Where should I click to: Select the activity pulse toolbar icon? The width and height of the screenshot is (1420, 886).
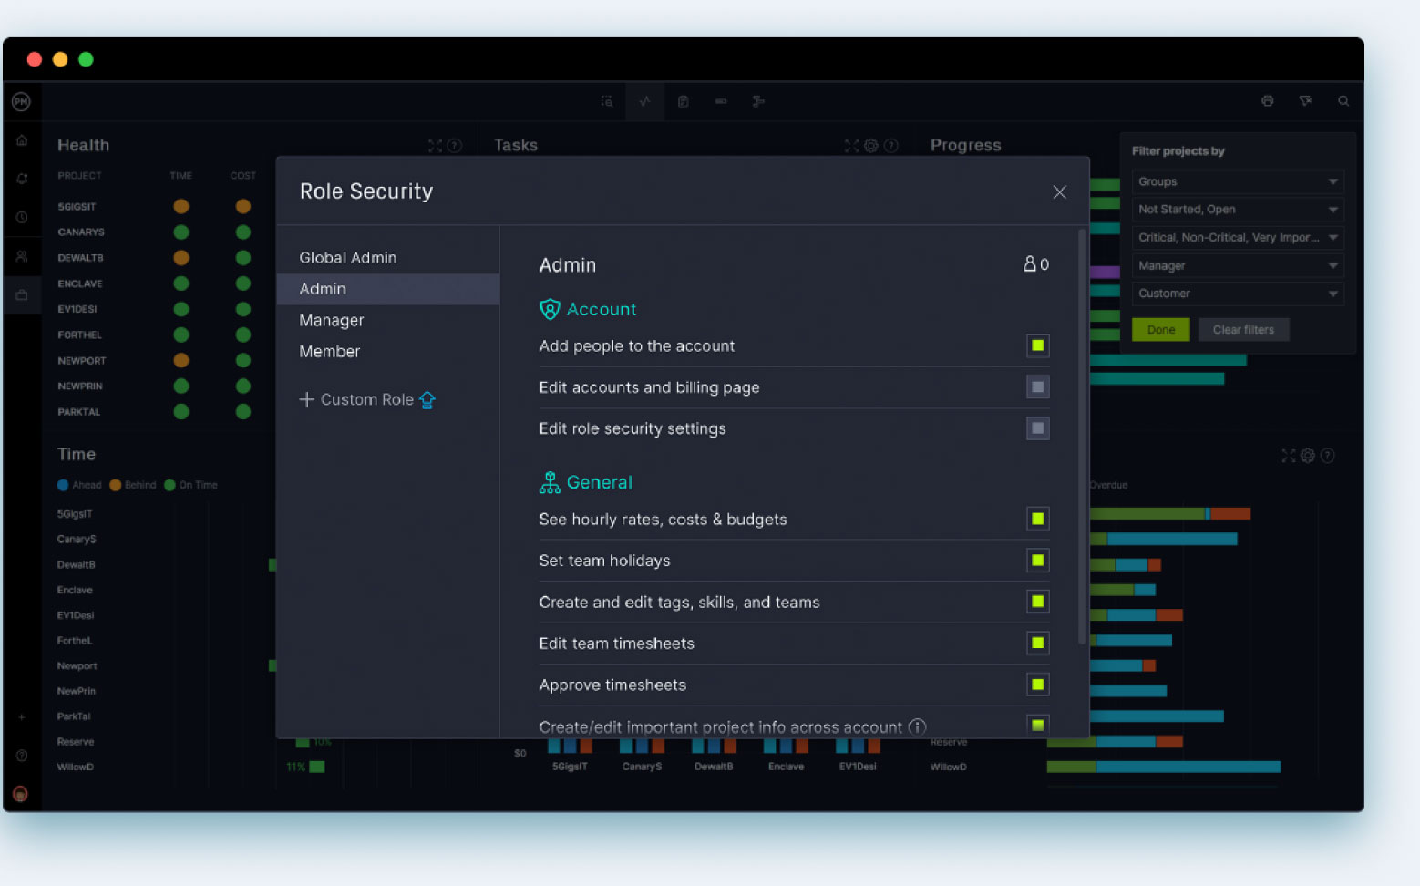click(644, 101)
